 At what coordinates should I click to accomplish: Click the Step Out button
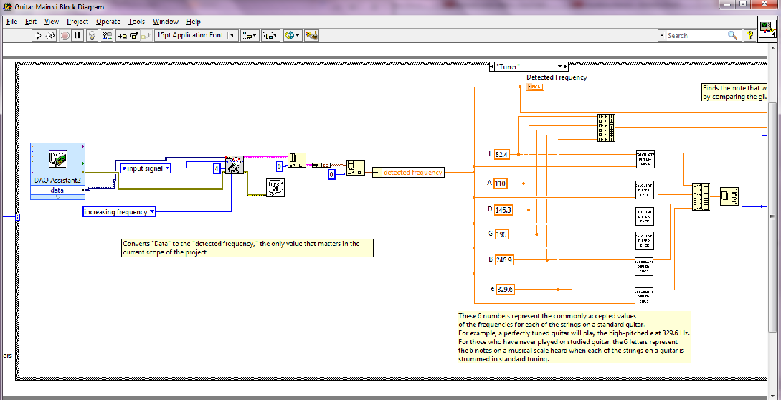tap(146, 35)
